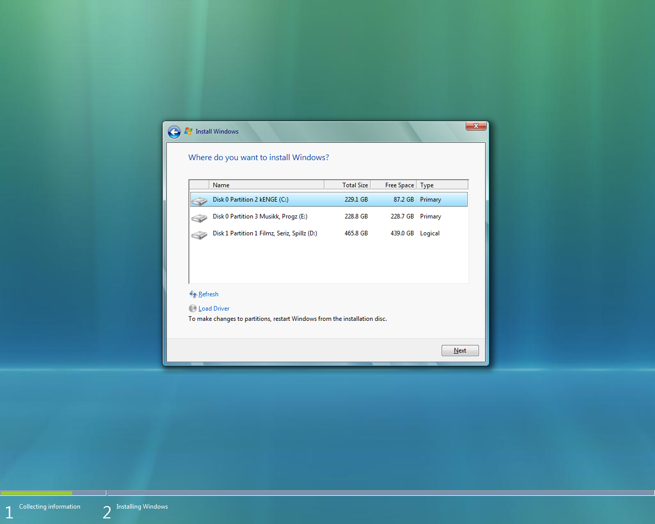Sort by Free Space column header
The image size is (655, 524).
394,185
